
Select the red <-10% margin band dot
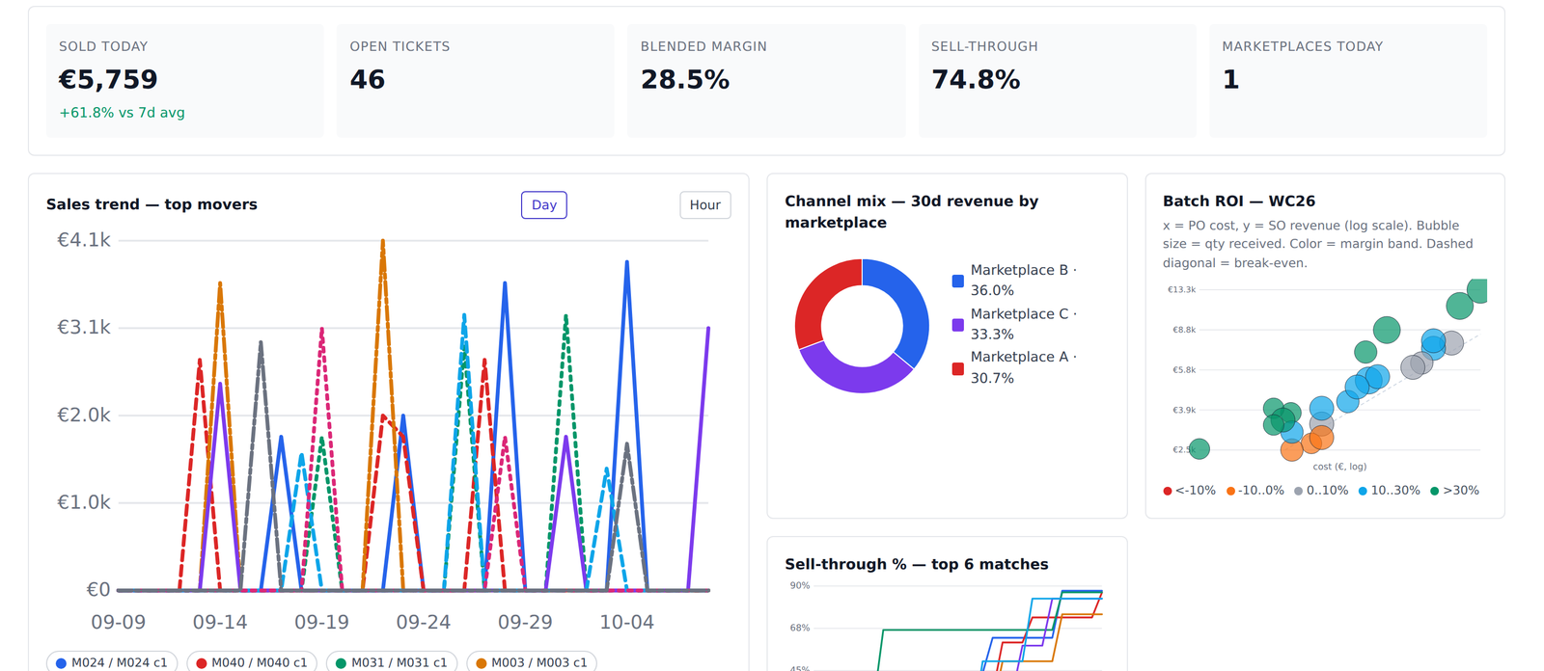(1168, 491)
